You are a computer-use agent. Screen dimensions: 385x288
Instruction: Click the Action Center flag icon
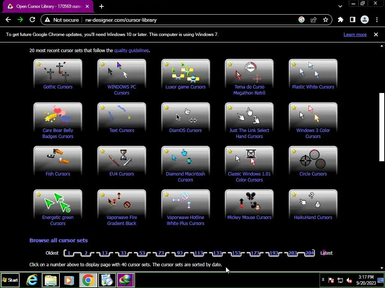coord(331,280)
